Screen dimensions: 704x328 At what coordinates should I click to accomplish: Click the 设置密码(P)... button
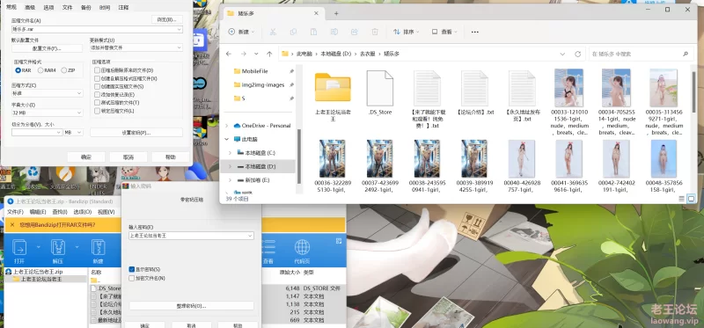pyautogui.click(x=136, y=133)
